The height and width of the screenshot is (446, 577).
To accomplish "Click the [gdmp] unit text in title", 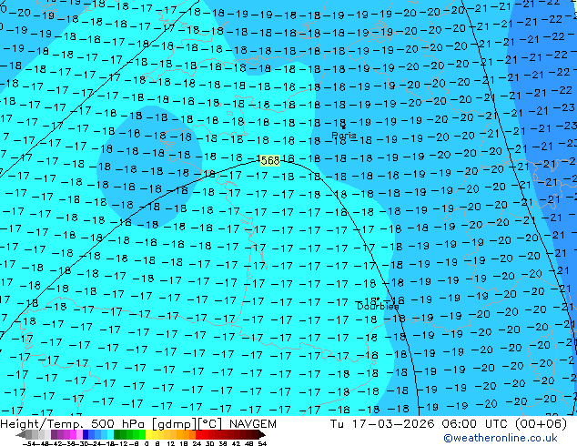I will pos(173,424).
